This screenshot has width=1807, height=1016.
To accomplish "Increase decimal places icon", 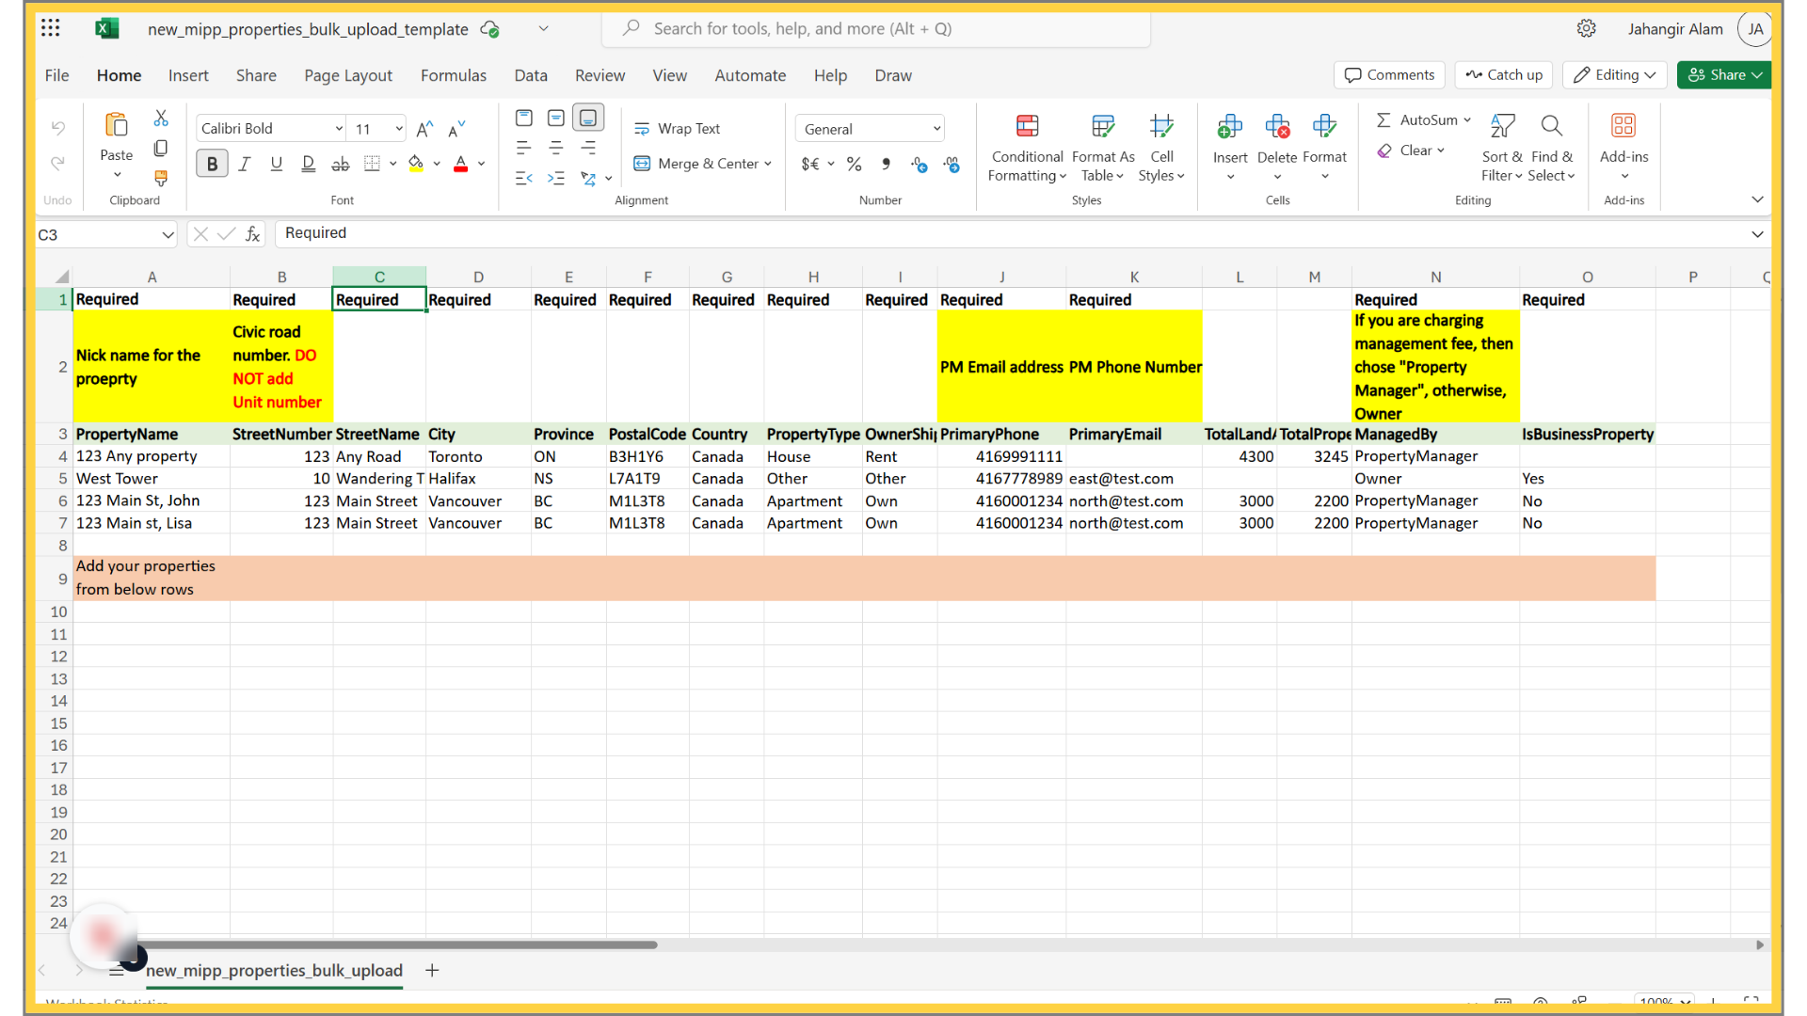I will pos(919,165).
